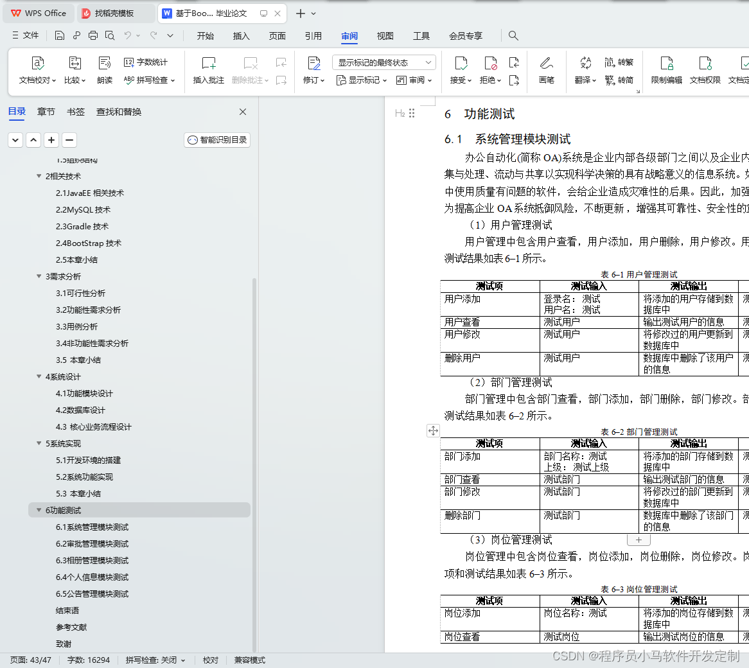Convert text with 繁转简 tool
Viewport: 749px width, 668px height.
(x=619, y=80)
